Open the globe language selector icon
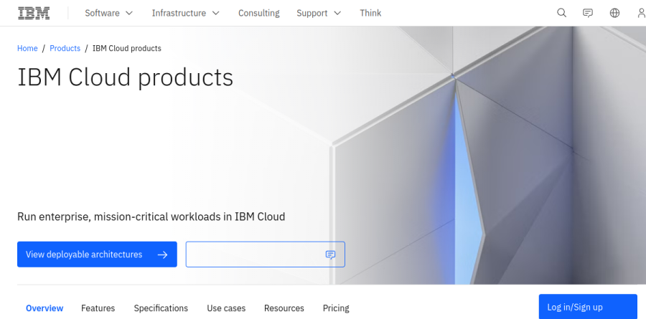646x319 pixels. [614, 13]
